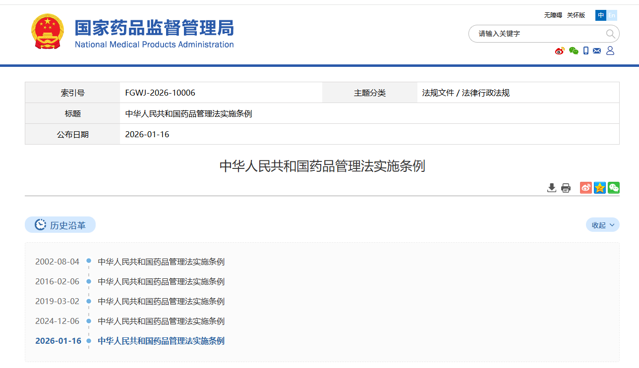Select the 中 language option
639x368 pixels.
coord(601,15)
